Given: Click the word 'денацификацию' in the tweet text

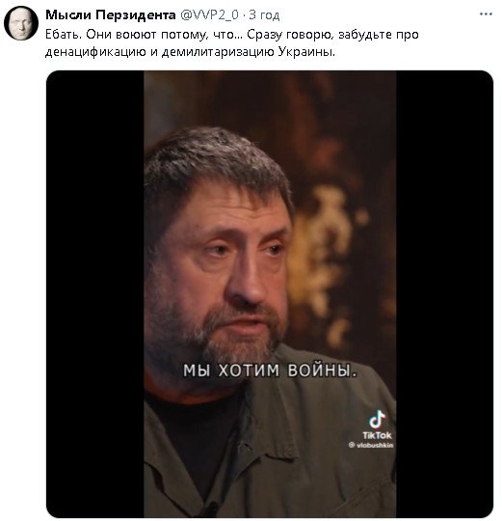Looking at the screenshot, I should click(95, 52).
